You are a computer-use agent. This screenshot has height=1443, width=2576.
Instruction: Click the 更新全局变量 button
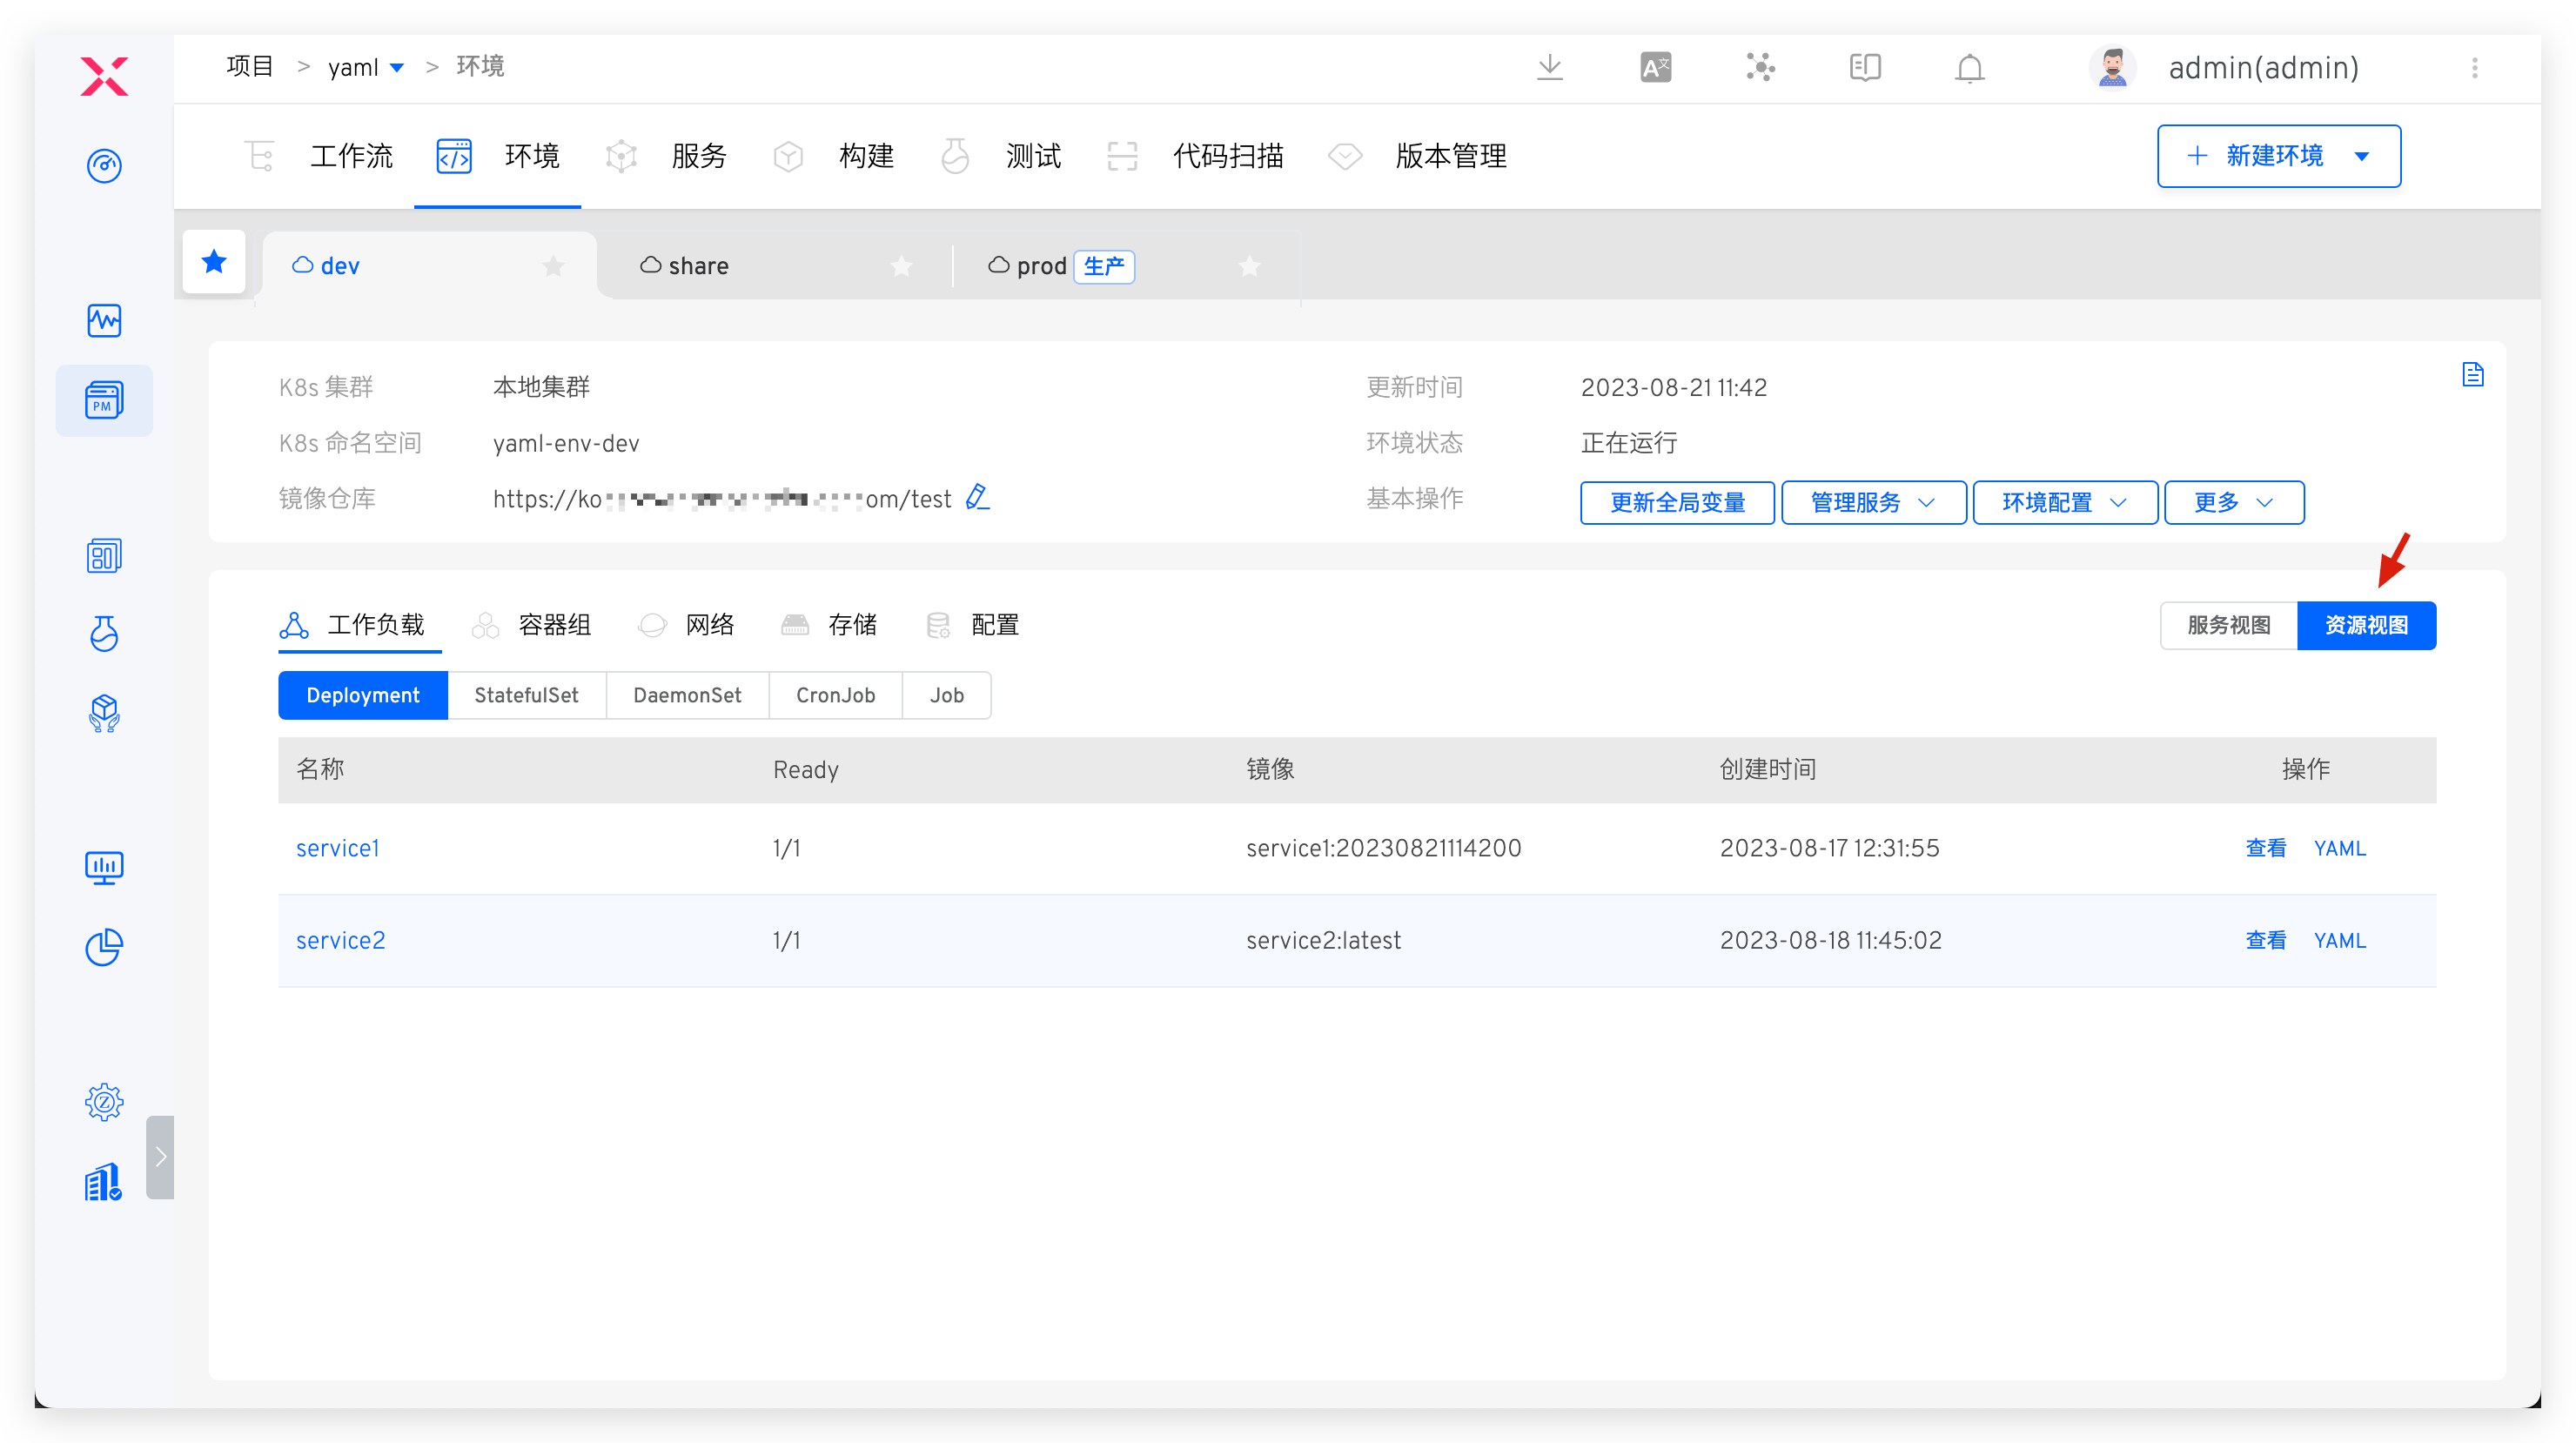[1677, 502]
